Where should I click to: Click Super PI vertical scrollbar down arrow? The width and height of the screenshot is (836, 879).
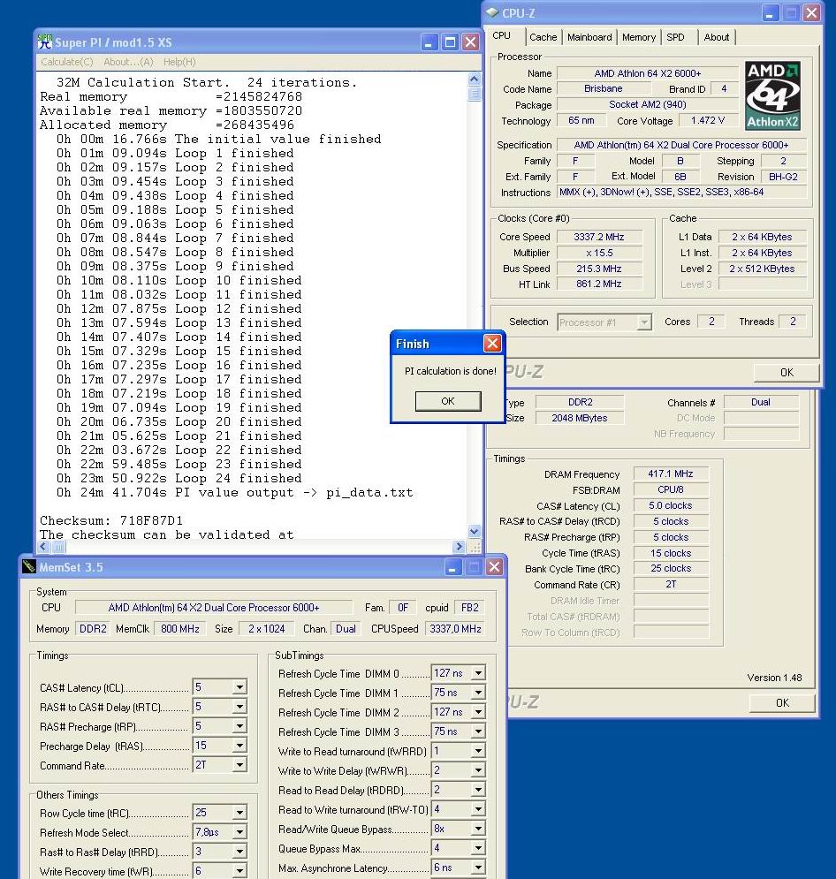[474, 531]
